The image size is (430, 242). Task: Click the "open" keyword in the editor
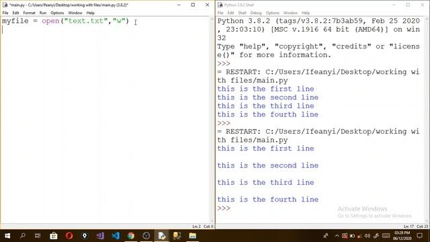[51, 21]
